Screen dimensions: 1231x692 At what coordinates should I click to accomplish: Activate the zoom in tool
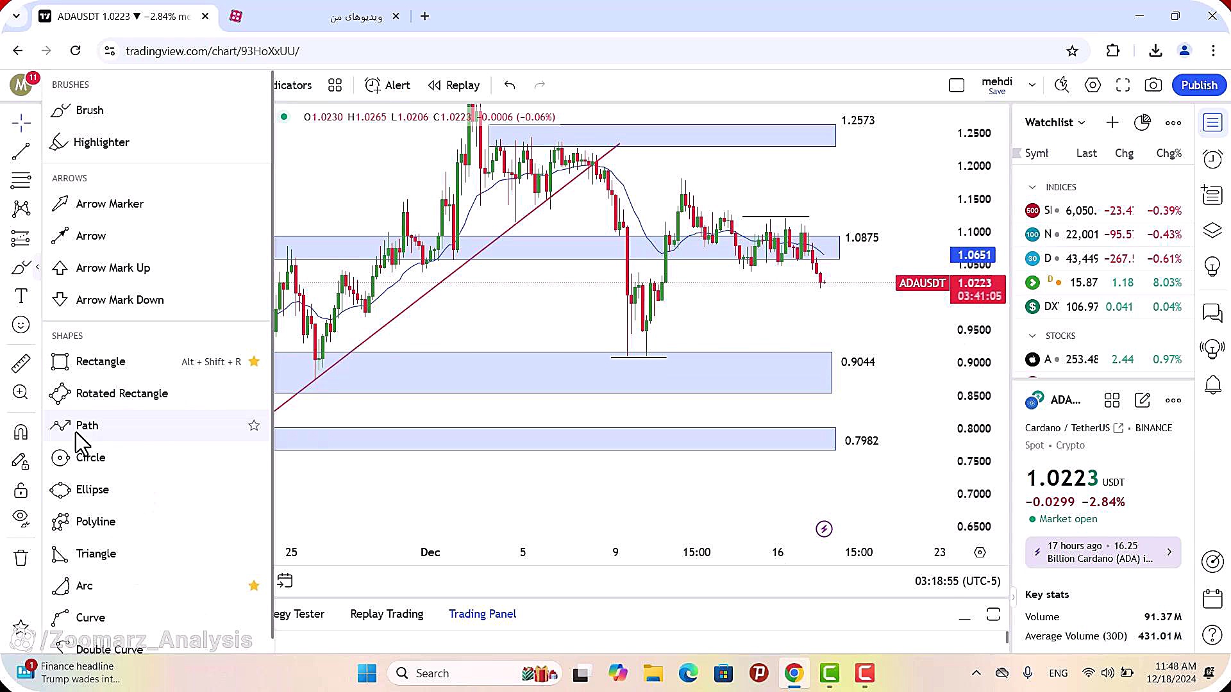pos(21,392)
